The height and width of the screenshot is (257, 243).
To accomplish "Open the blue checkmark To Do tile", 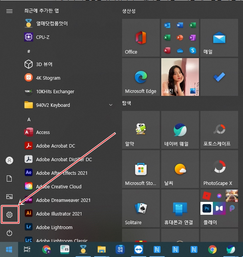I will 219,77.
